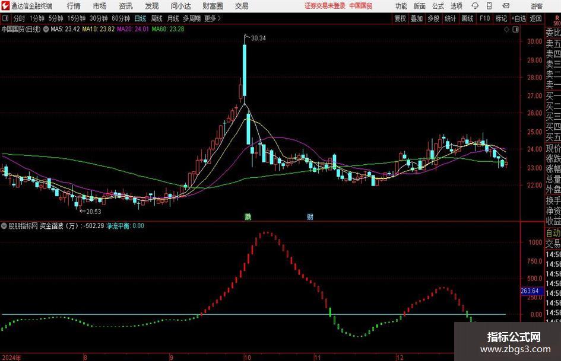The width and height of the screenshot is (561, 361).
Task: Open the 功能 menu
Action: point(401,6)
